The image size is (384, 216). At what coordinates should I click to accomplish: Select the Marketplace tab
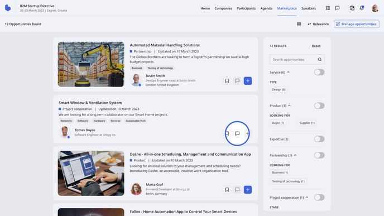pos(287,8)
